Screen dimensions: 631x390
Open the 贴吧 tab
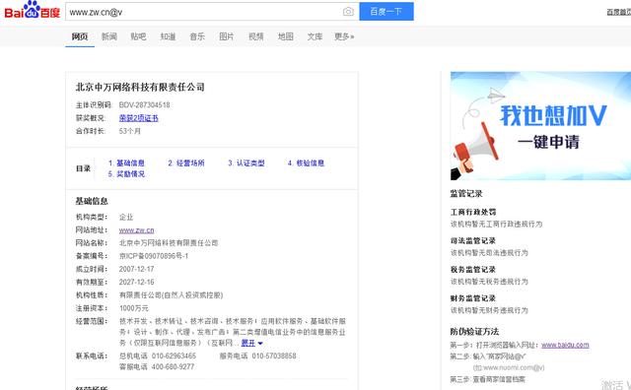click(x=138, y=36)
